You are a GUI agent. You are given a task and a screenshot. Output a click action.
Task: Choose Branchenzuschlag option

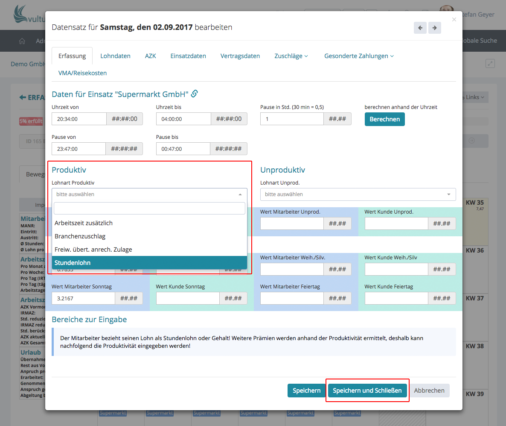pyautogui.click(x=149, y=236)
